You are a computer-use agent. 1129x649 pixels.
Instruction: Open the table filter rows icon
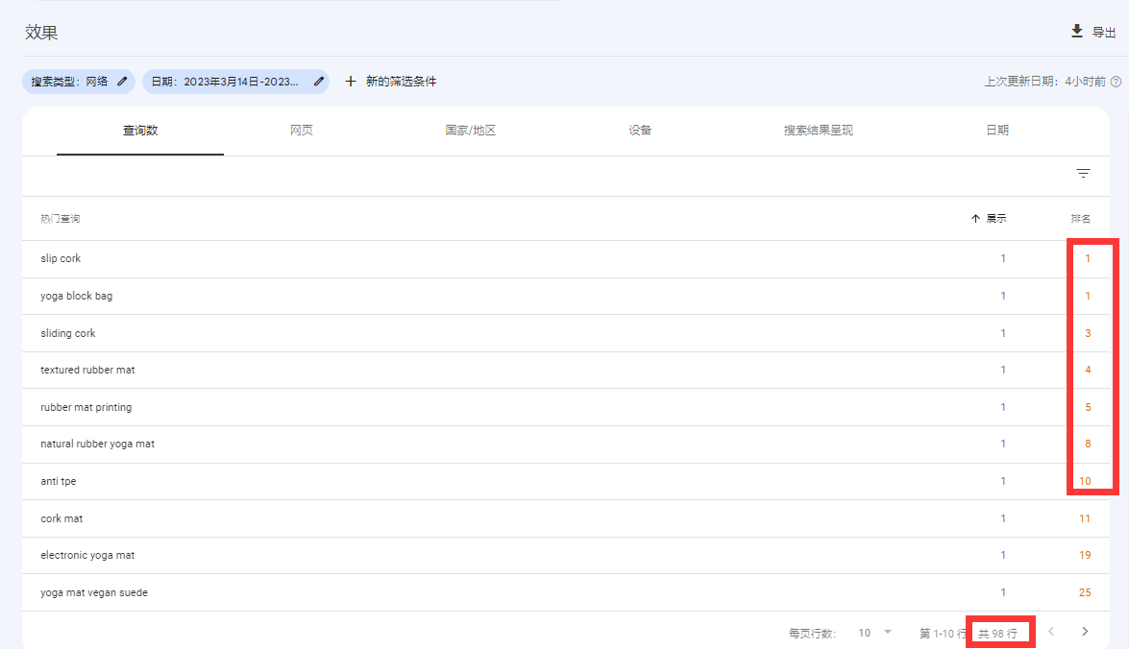(x=1083, y=174)
